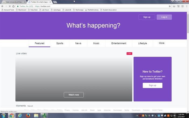189x118 pixels.
Task: Click View all link beside Moments
Action: pyautogui.click(x=30, y=106)
